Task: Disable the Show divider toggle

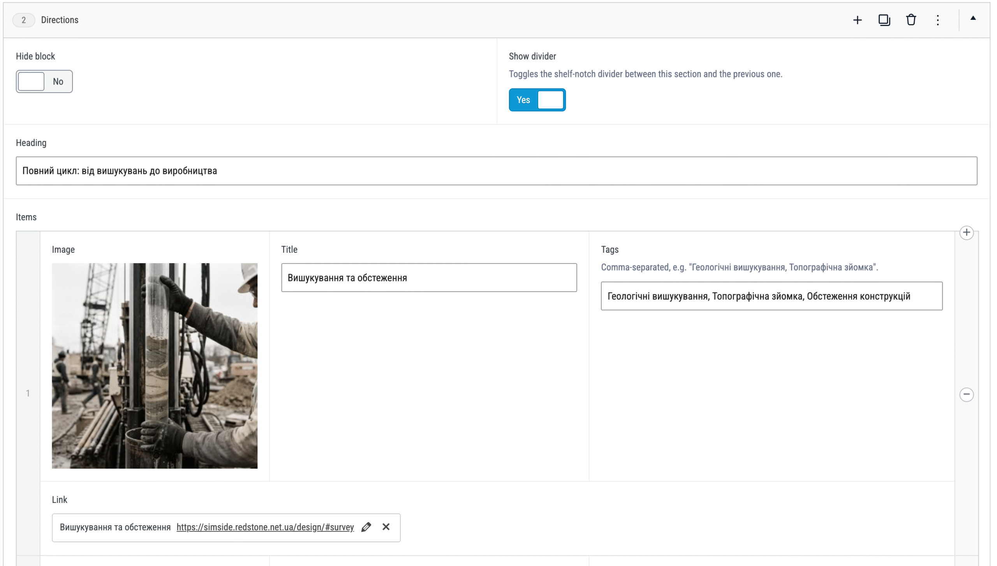Action: (537, 100)
